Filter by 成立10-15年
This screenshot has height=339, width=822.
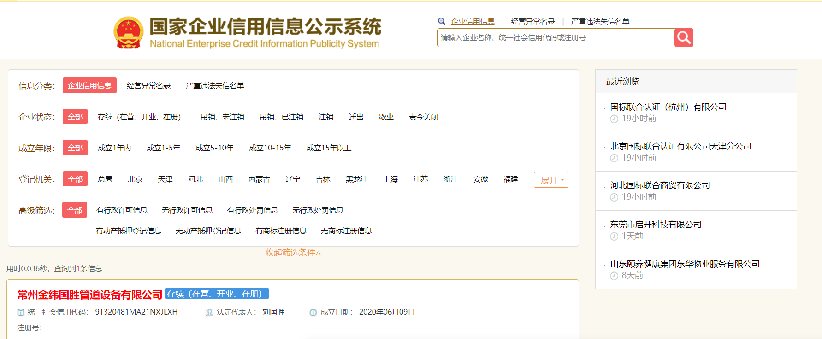(x=270, y=148)
